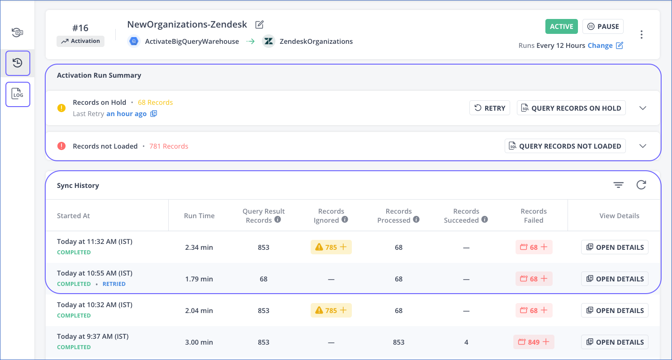Open last retry external link icon
Image resolution: width=672 pixels, height=360 pixels.
click(x=154, y=114)
